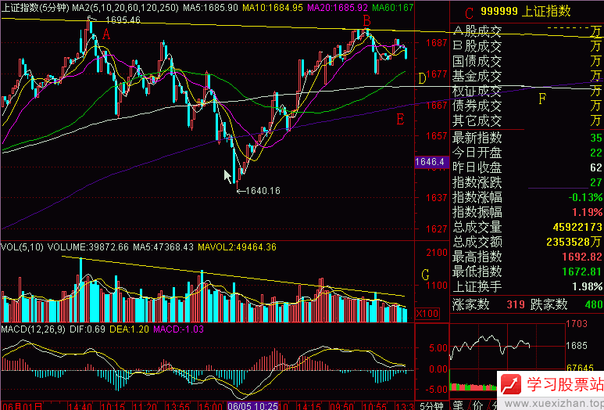Viewport: 604px width, 410px height.
Task: Click the MACD:-1.03 readout
Action: [x=178, y=329]
